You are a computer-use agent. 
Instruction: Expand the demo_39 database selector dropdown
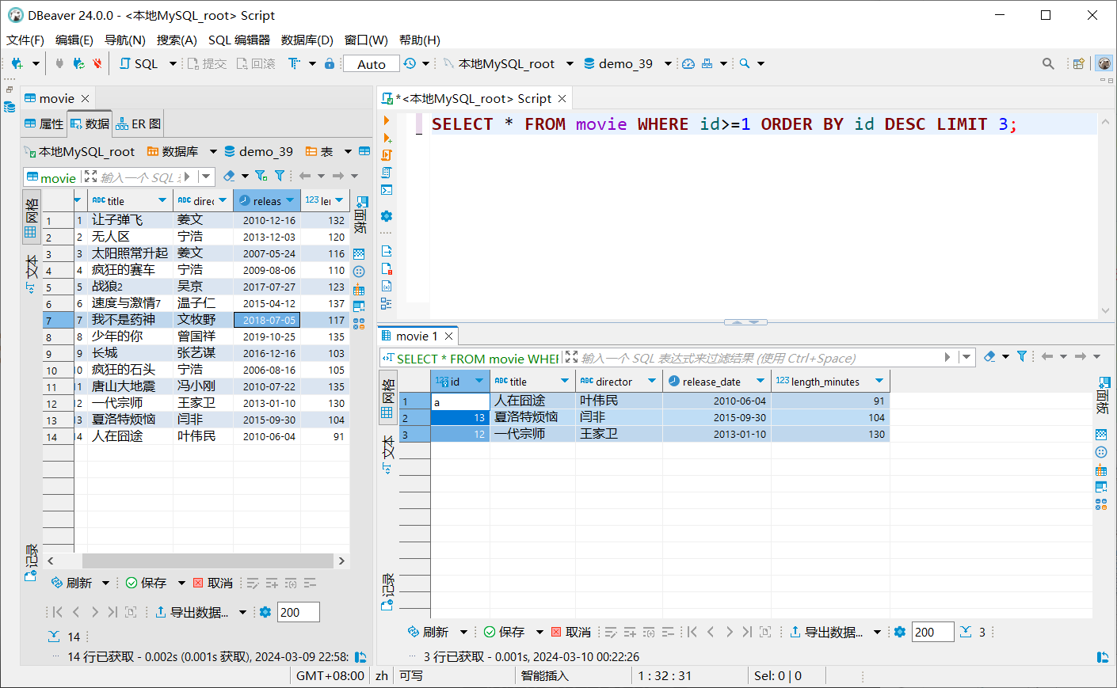pyautogui.click(x=668, y=63)
